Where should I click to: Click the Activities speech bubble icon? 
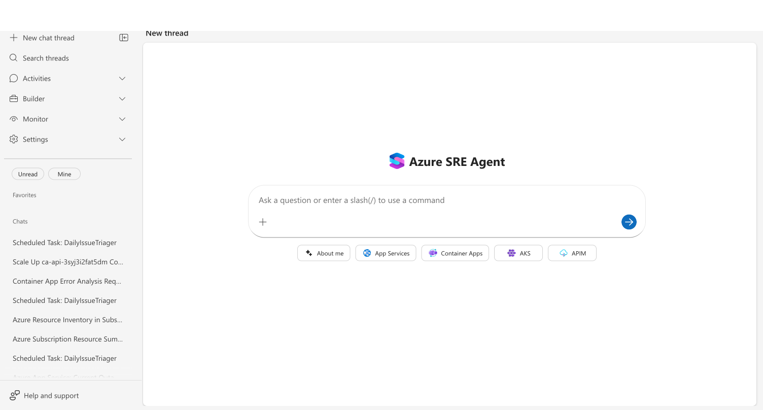pyautogui.click(x=14, y=78)
